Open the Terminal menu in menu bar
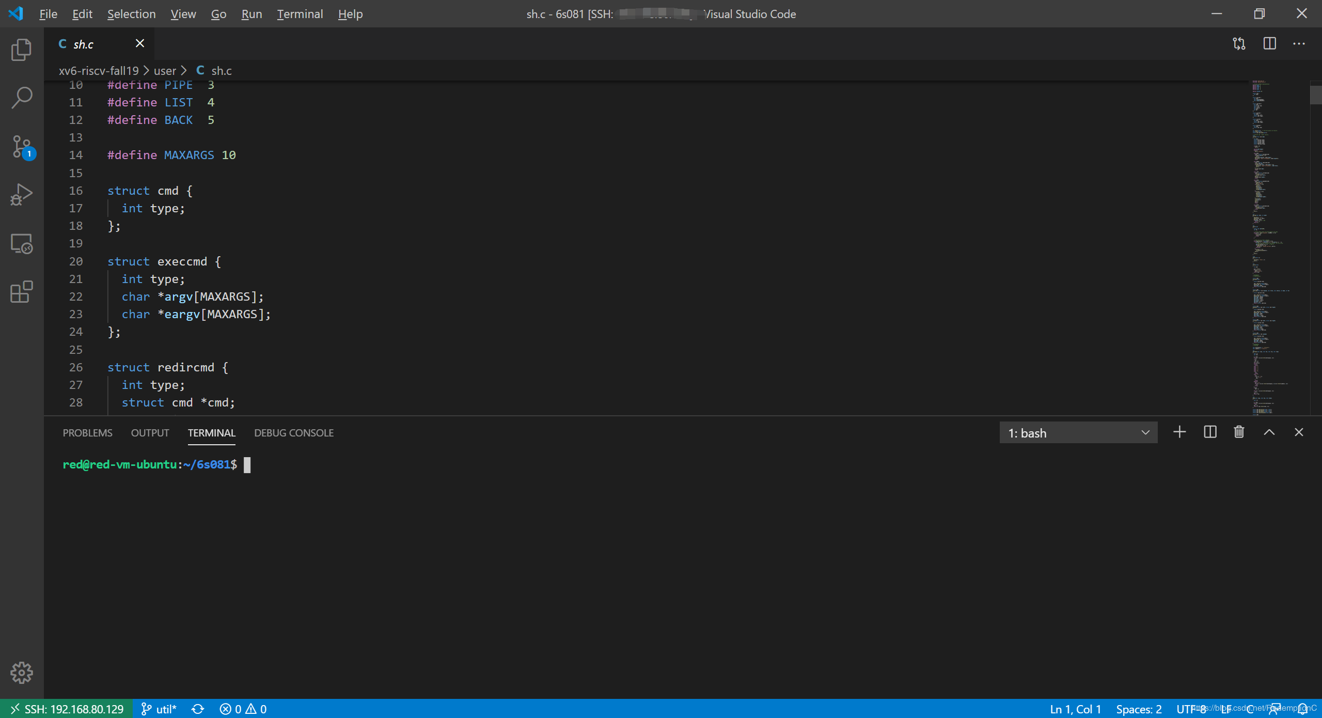The height and width of the screenshot is (718, 1322). [300, 14]
